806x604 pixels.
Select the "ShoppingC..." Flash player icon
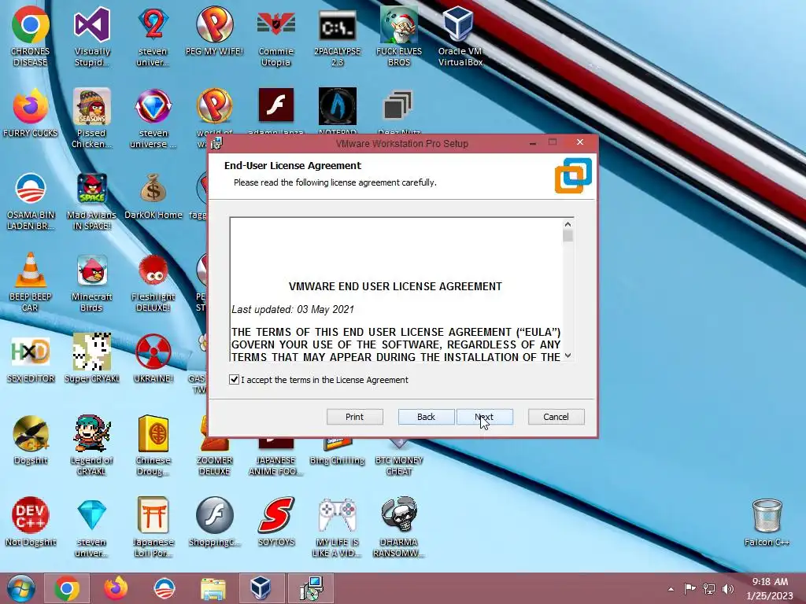point(214,521)
